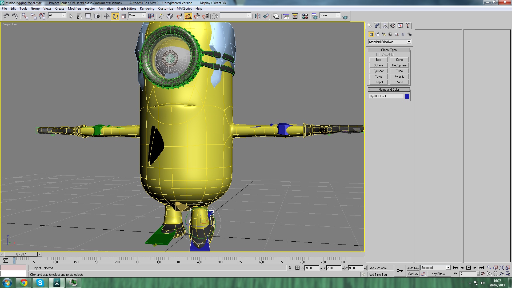Image resolution: width=512 pixels, height=288 pixels.
Task: Toggle the selection lock icon
Action: pos(290,268)
